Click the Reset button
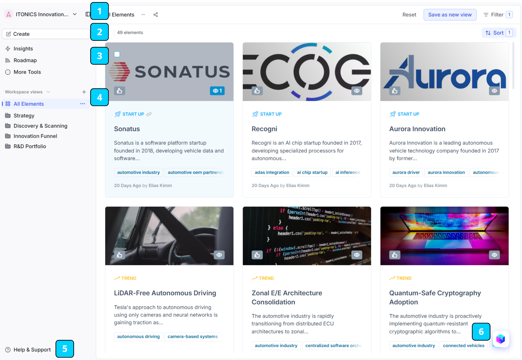Viewport: 522px width, 360px height. pos(409,15)
